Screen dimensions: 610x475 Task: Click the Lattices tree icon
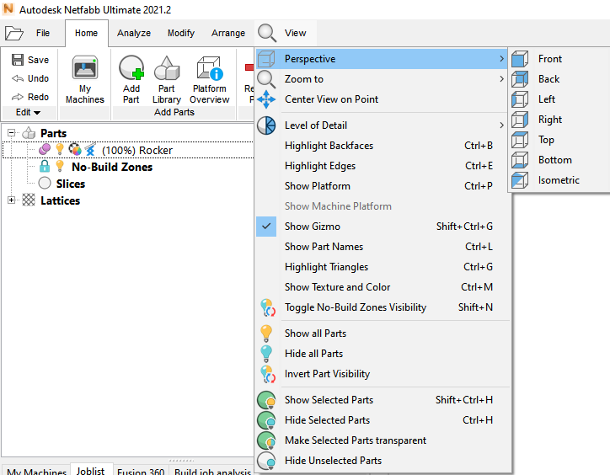coord(29,200)
